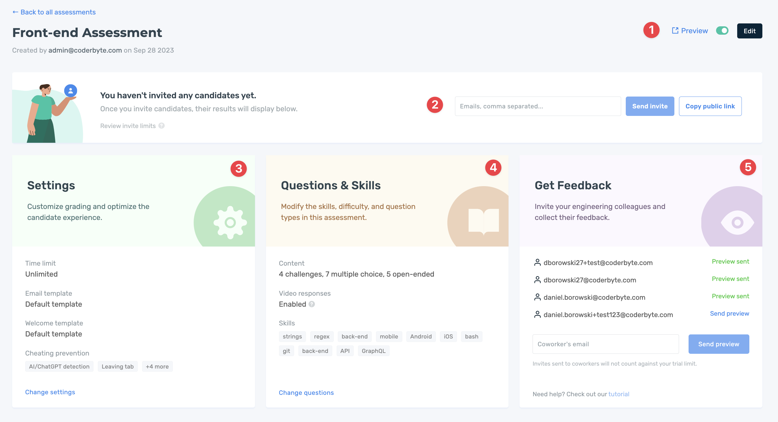Click user icon beside dborowski27+test@coderbyte.com
Viewport: 778px width, 422px height.
pyautogui.click(x=537, y=262)
